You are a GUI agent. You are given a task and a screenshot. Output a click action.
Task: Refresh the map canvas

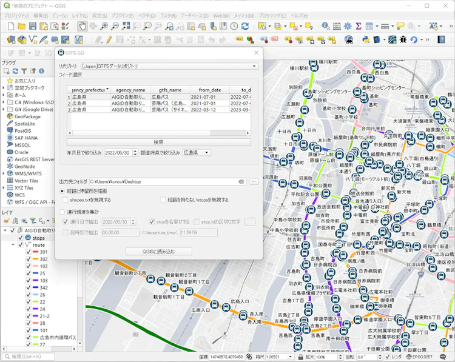(245, 27)
